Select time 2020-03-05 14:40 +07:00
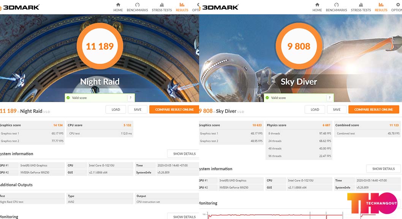Viewport: 402px width, 219px height. (x=372, y=180)
